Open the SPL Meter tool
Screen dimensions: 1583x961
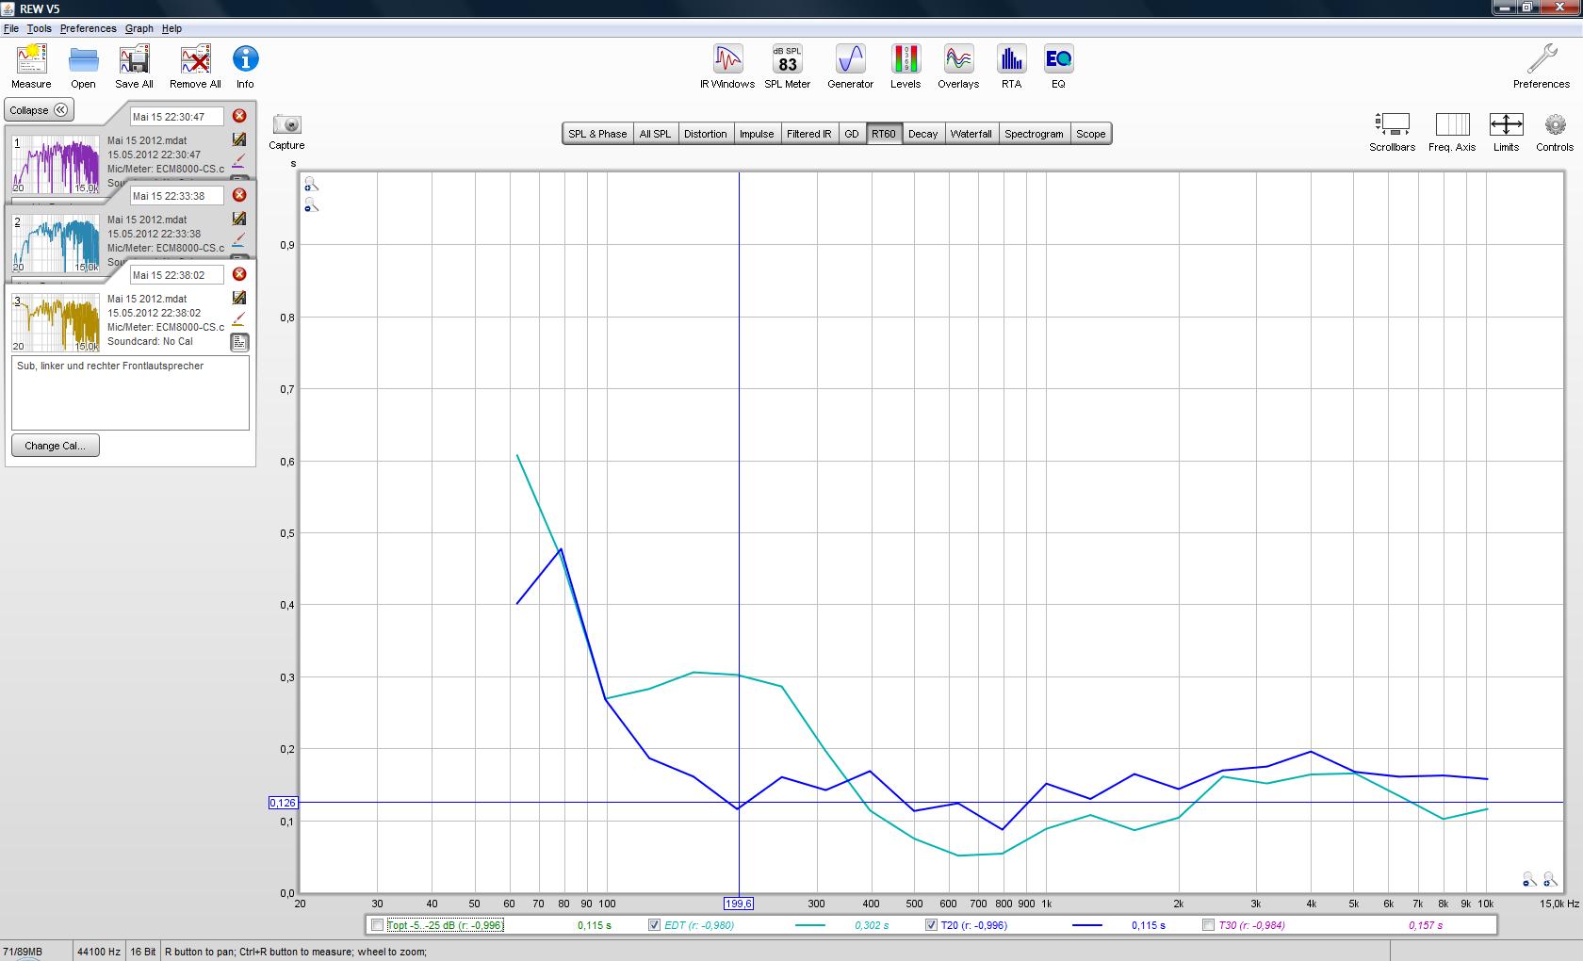(787, 66)
